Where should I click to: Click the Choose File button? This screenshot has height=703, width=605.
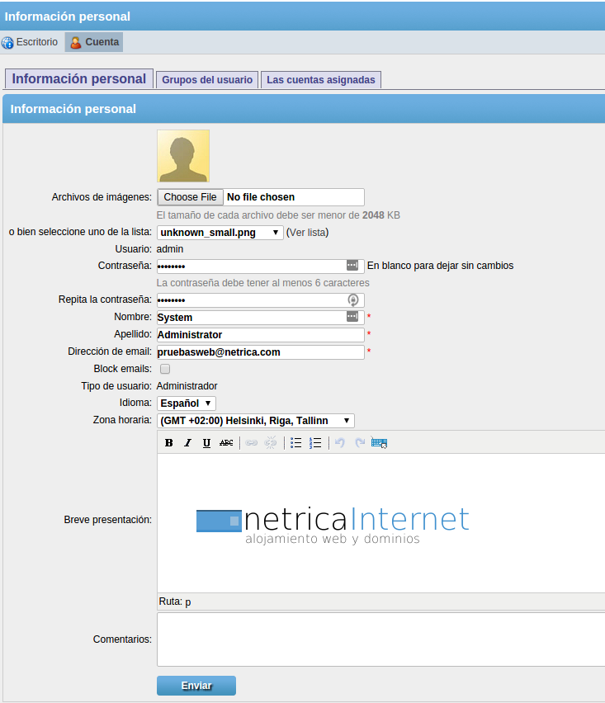190,197
